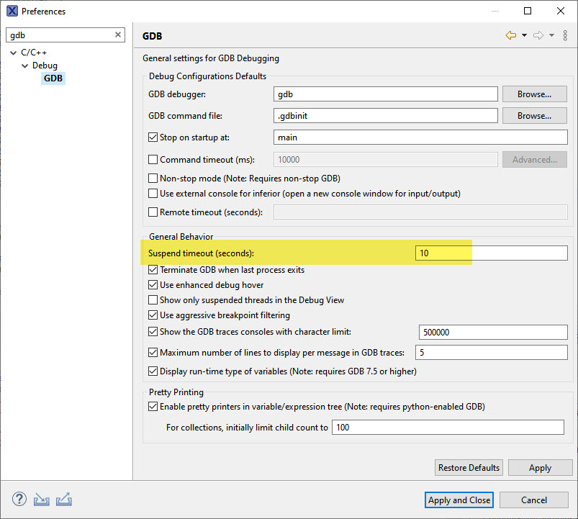Viewport: 578px width, 519px height.
Task: Select the GDB tree item
Action: pos(53,78)
